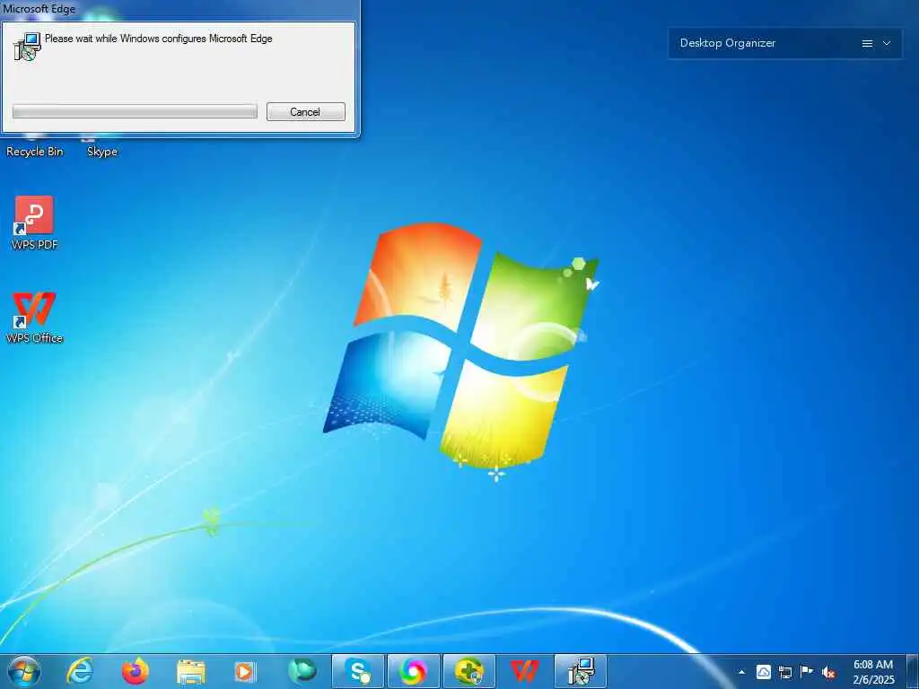This screenshot has height=689, width=919.
Task: Show hidden tray icons arrow
Action: click(x=741, y=672)
